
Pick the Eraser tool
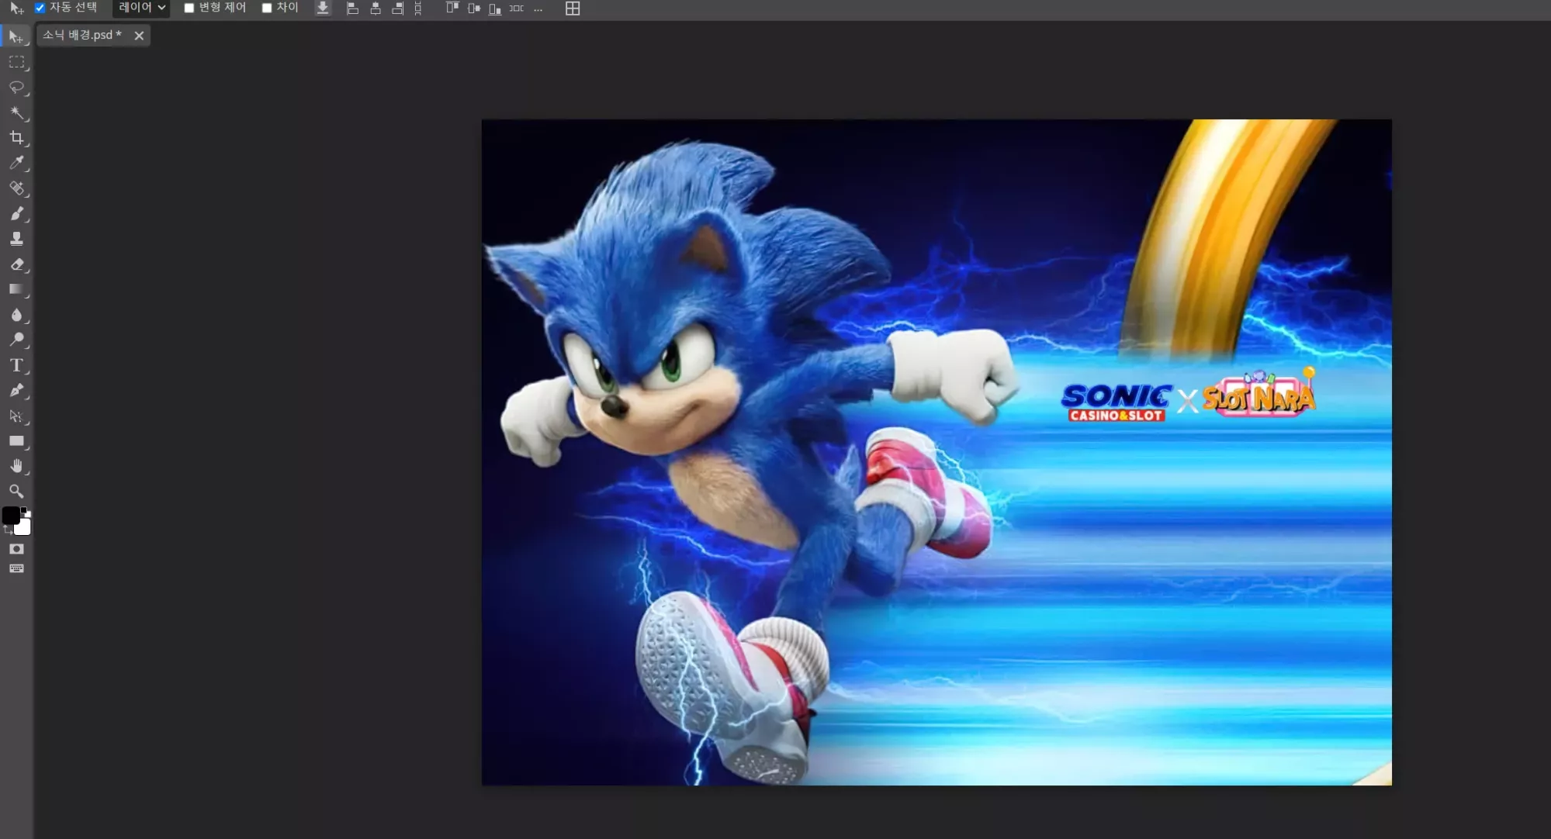pyautogui.click(x=16, y=264)
